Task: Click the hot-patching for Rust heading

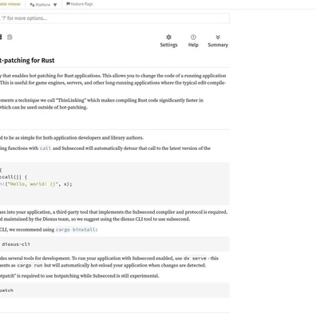Action: tap(27, 61)
